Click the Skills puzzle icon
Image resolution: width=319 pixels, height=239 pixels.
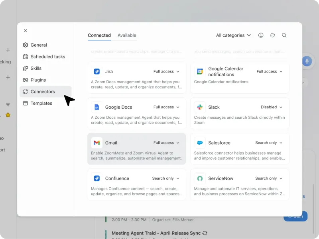click(x=26, y=68)
